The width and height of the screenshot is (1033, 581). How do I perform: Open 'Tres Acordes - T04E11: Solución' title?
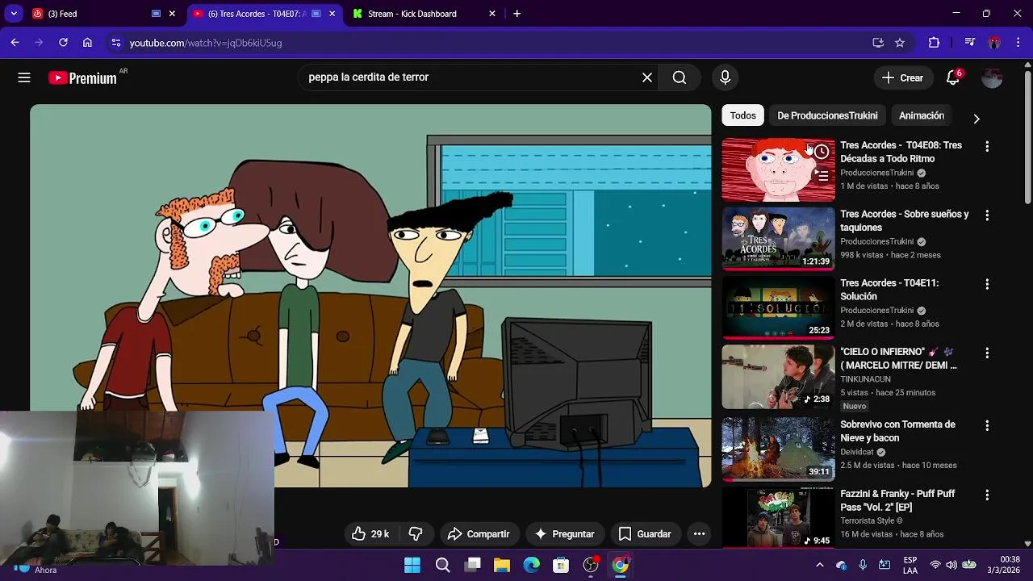[x=889, y=290]
